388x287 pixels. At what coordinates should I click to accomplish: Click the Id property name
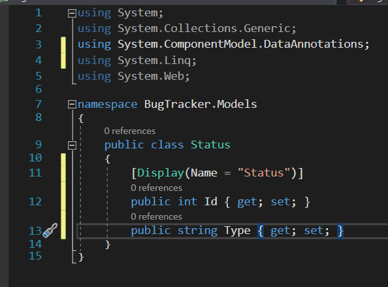pyautogui.click(x=211, y=201)
